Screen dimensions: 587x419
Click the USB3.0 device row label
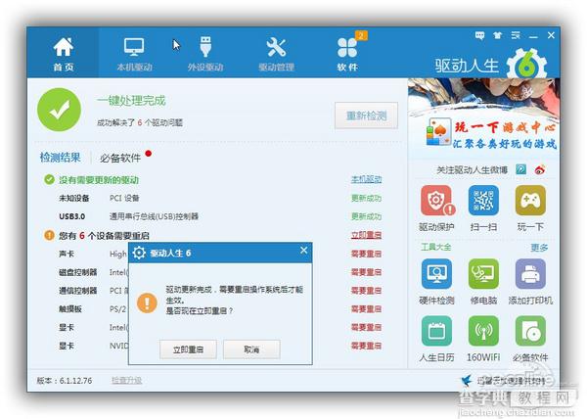point(71,216)
